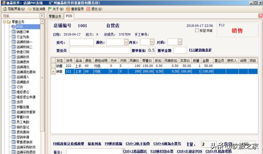This screenshot has height=154, width=263.
Task: Click the 营业员 input field
Action: click(x=100, y=50)
